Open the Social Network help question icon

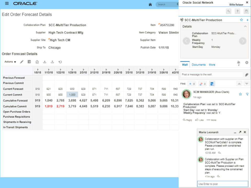[x=237, y=11]
